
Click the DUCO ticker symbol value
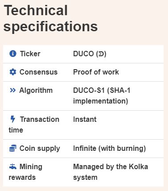(x=90, y=54)
